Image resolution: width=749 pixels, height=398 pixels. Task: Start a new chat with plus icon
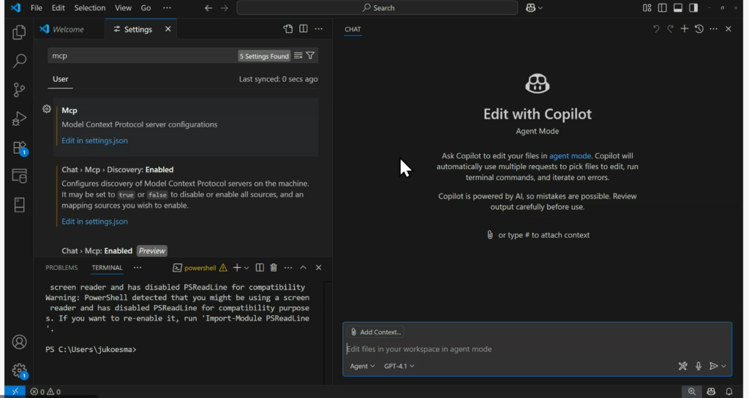point(684,29)
